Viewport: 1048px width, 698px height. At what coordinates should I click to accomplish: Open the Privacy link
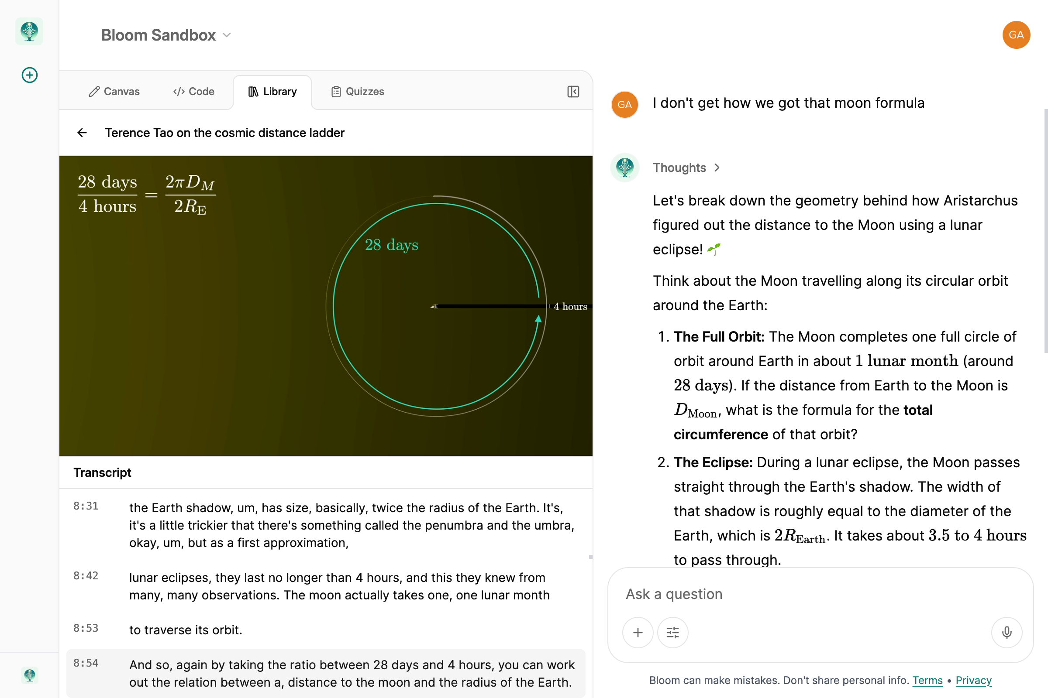pyautogui.click(x=973, y=680)
